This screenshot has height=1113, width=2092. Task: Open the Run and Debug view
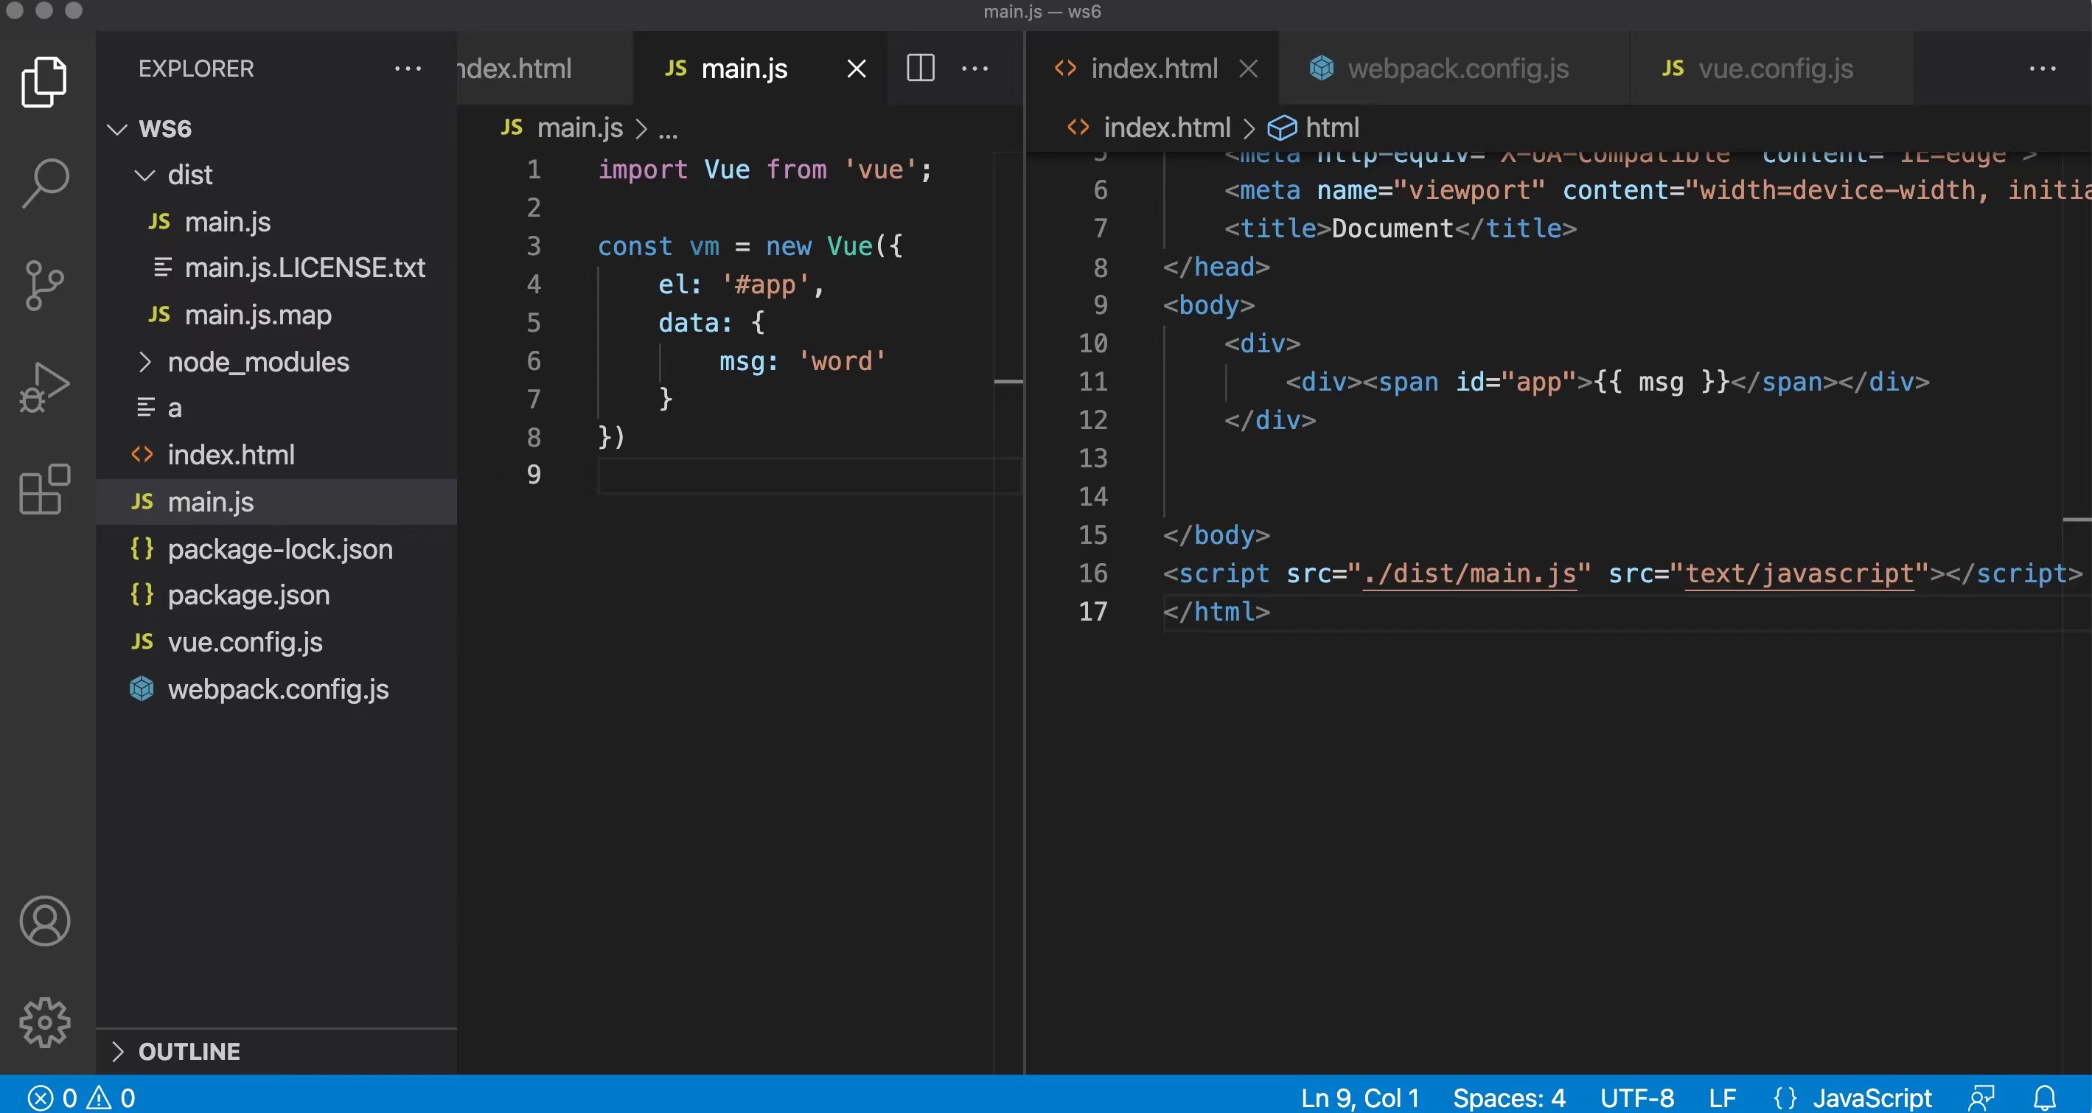(45, 387)
